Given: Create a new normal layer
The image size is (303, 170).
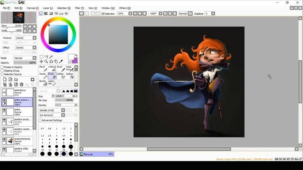Looking at the screenshot, I should tap(5, 79).
